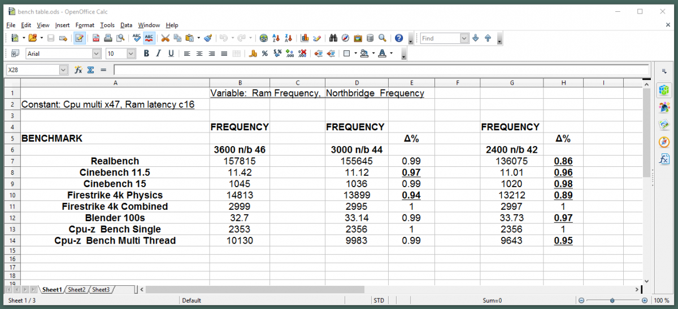Open the Insert menu

click(62, 25)
